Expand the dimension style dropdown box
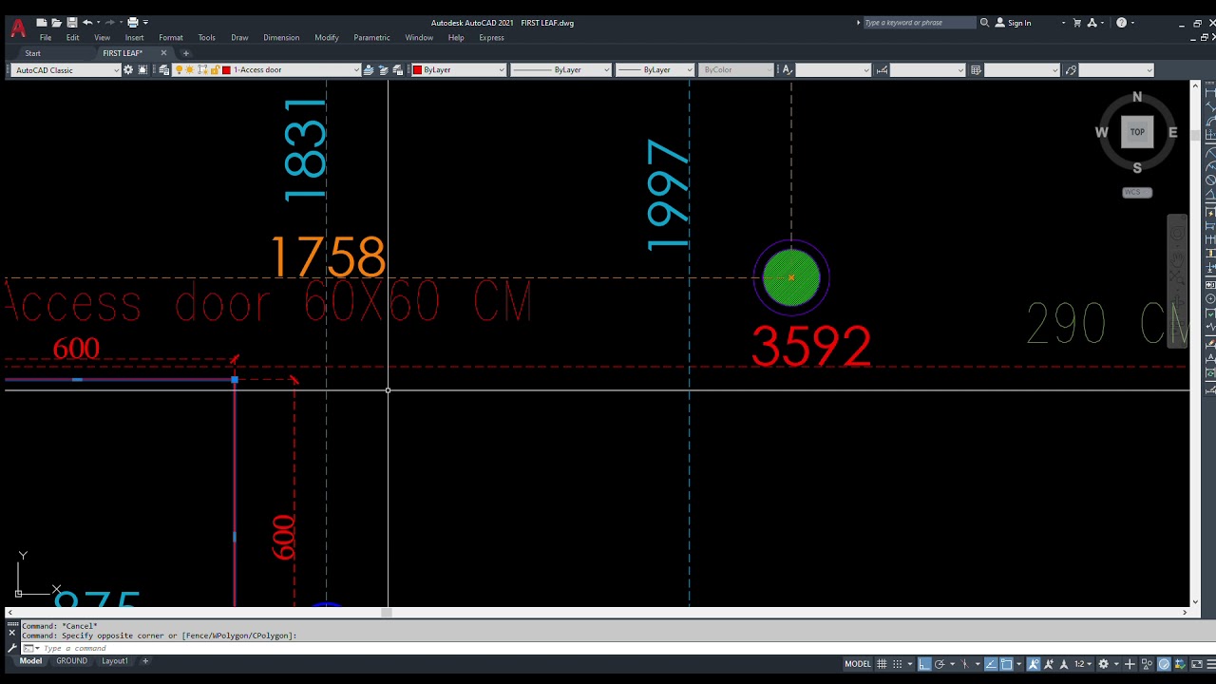 pyautogui.click(x=927, y=69)
